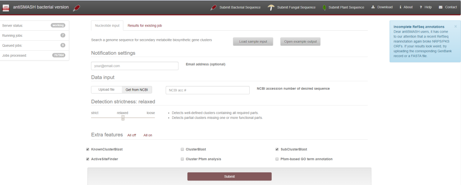This screenshot has height=185, width=461.
Task: Turn all extra features off
Action: [x=132, y=135]
